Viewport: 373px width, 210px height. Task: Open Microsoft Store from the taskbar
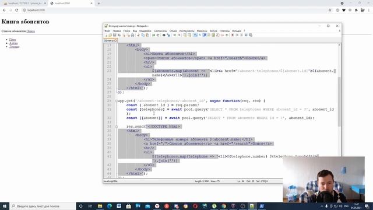click(128, 206)
